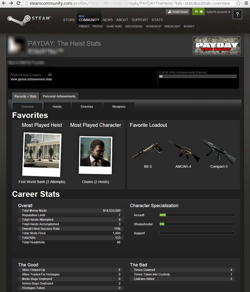Click the $14,533,000 money value

point(112,211)
